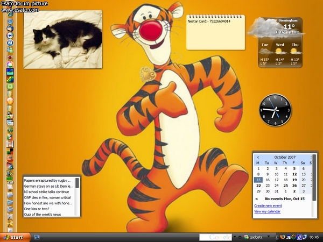Open headline 'Quiz of the week's news'
The image size is (323, 242).
42,215
